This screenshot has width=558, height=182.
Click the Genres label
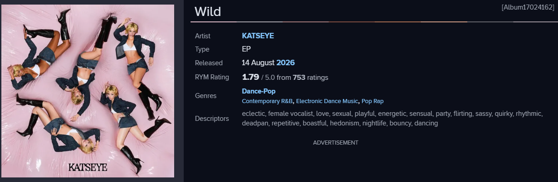(x=206, y=96)
